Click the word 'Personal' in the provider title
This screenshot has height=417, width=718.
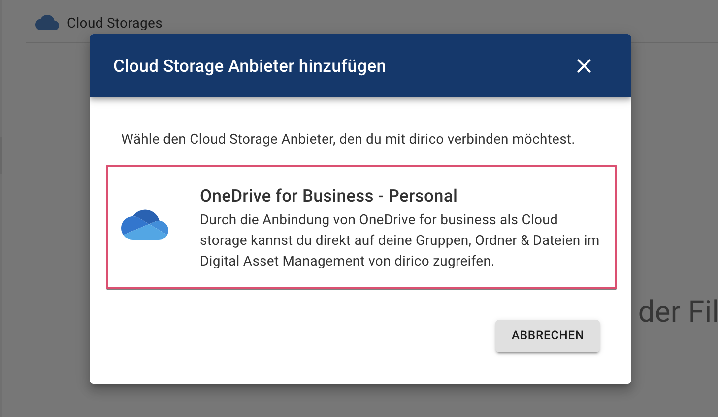click(423, 196)
